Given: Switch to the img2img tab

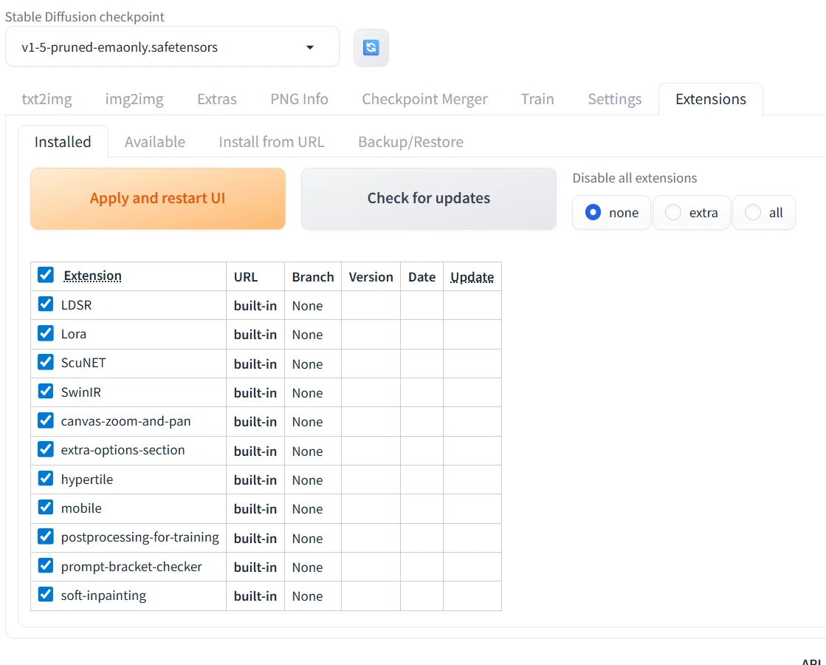Looking at the screenshot, I should point(134,99).
